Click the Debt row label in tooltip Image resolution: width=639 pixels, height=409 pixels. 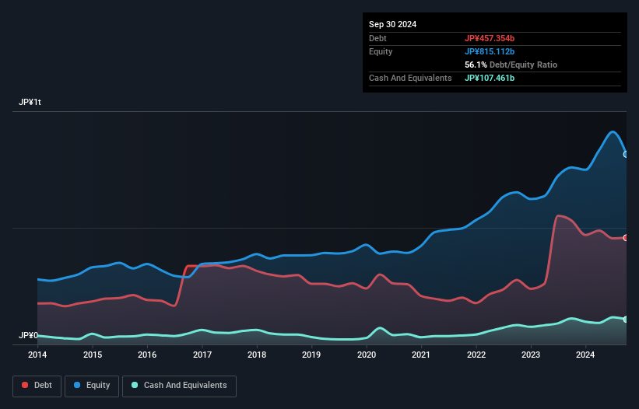tap(377, 38)
